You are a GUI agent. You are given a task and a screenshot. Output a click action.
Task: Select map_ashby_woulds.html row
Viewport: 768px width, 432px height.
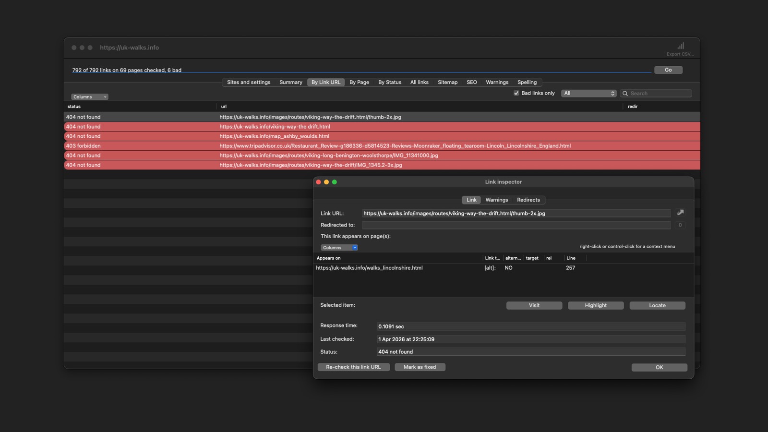[382, 136]
